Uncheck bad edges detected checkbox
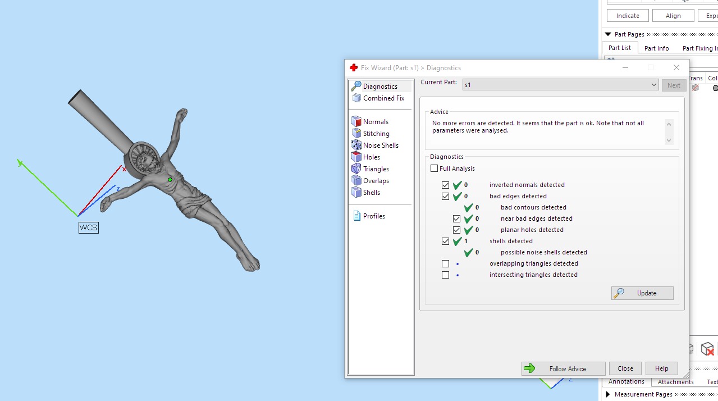This screenshot has height=401, width=718. pos(445,196)
